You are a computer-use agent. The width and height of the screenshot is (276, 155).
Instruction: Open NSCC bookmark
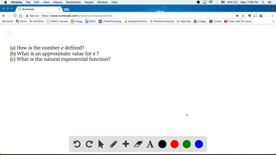pos(91,21)
